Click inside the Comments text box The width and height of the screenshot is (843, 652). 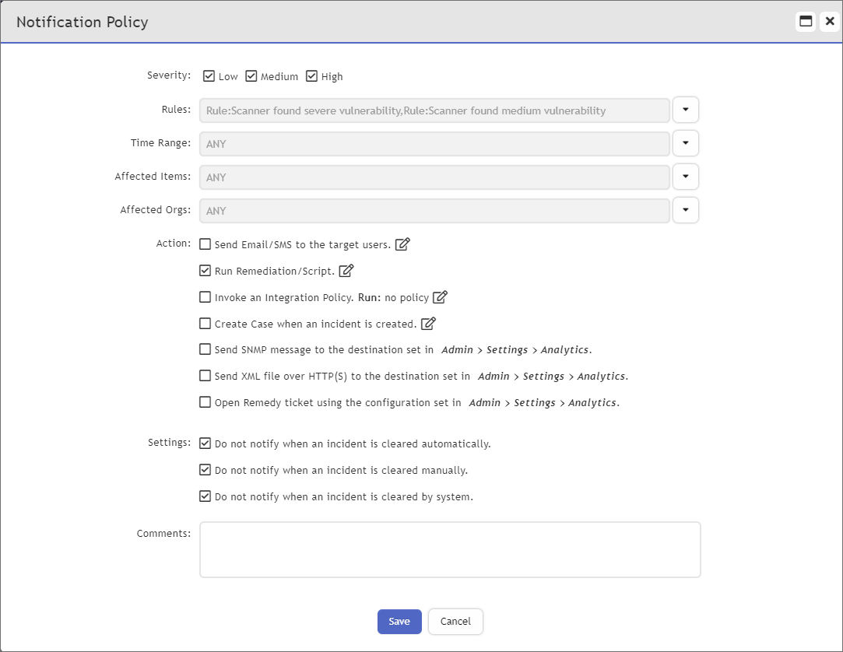click(450, 549)
